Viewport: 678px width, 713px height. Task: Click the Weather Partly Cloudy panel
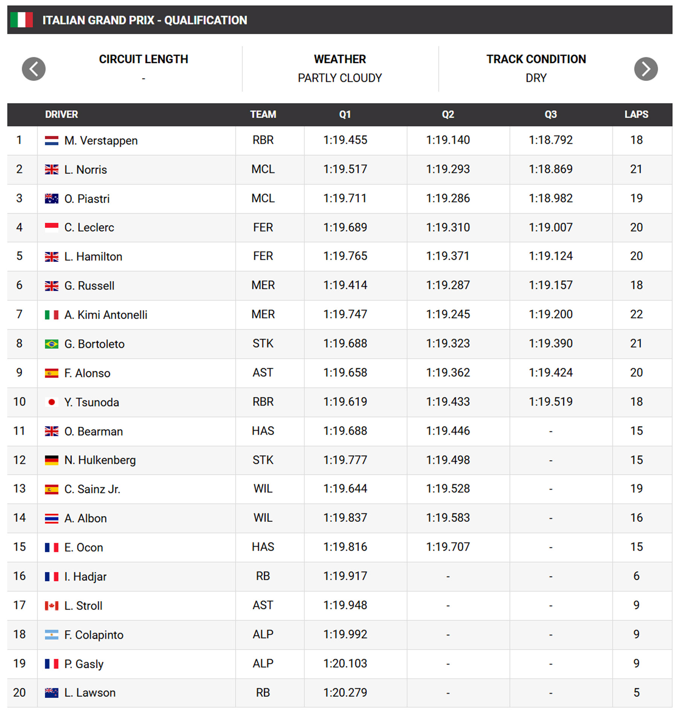pyautogui.click(x=340, y=68)
